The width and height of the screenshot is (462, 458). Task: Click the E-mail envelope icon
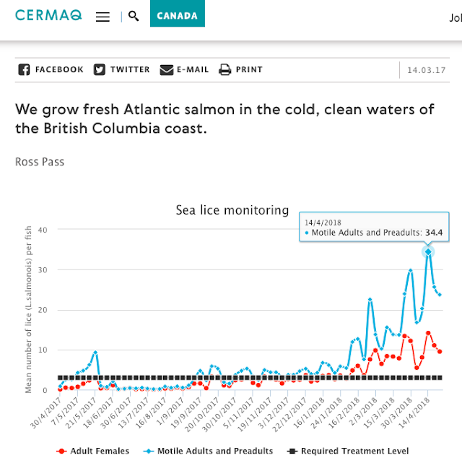tap(167, 70)
